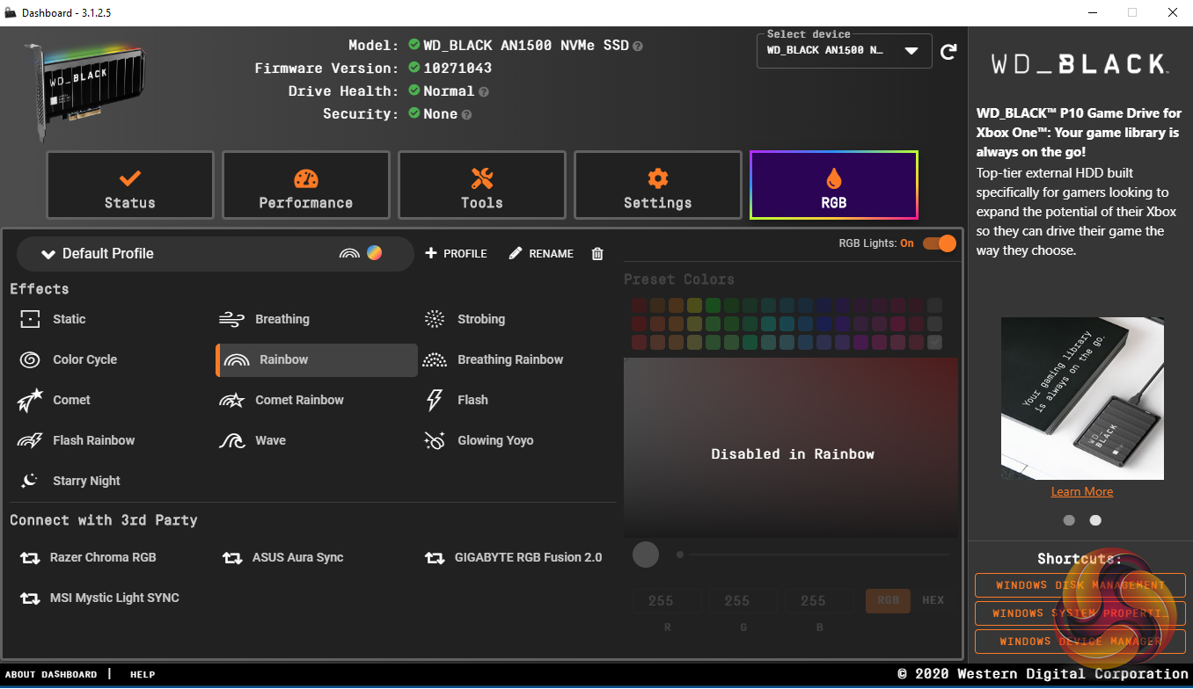1193x689 pixels.
Task: Switch to the Performance tab
Action: pos(305,185)
